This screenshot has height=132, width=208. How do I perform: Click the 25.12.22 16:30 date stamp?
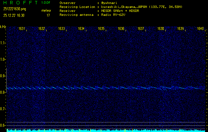[15, 15]
